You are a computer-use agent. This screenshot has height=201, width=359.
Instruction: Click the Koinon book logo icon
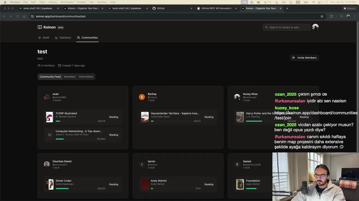tap(40, 27)
